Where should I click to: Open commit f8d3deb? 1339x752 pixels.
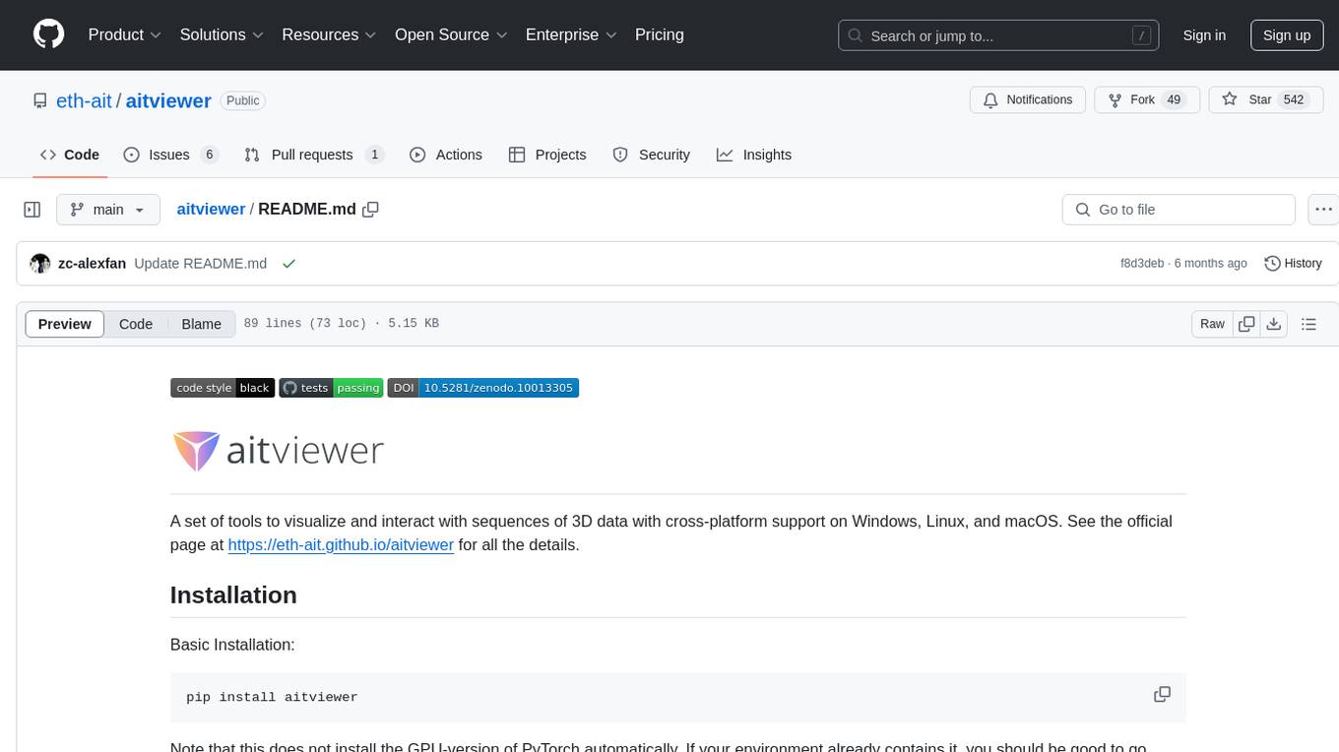1142,264
